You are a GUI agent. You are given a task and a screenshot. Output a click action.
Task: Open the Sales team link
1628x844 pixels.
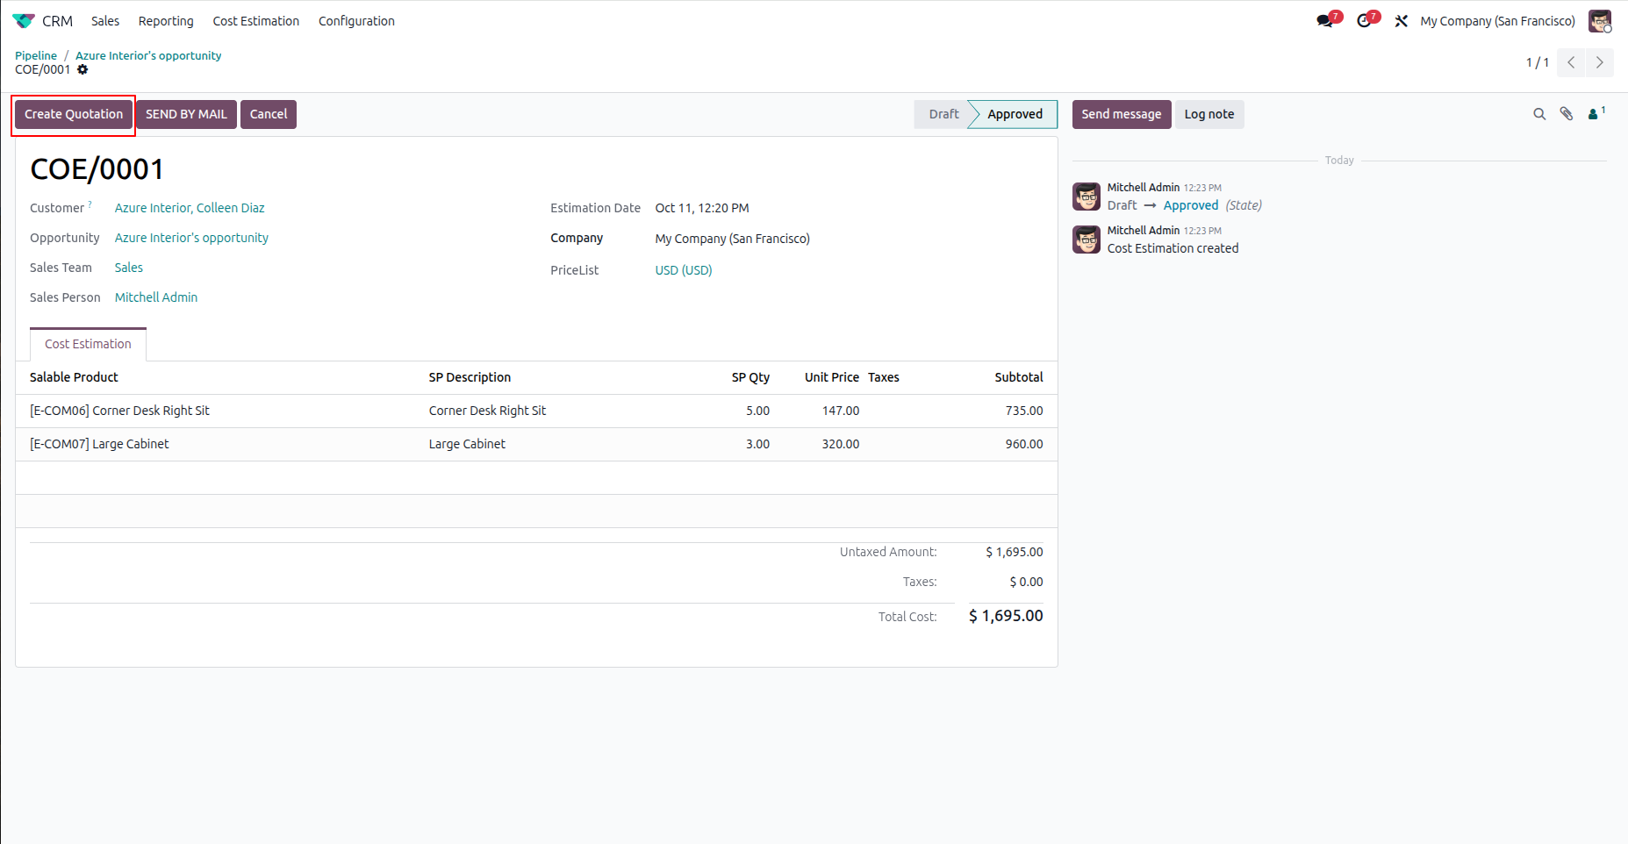tap(129, 268)
